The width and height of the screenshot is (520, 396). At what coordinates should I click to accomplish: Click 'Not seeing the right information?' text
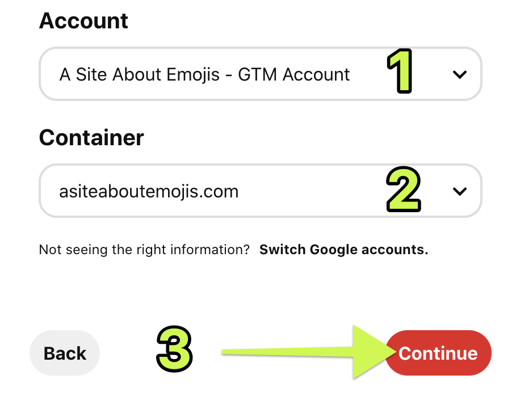click(144, 250)
